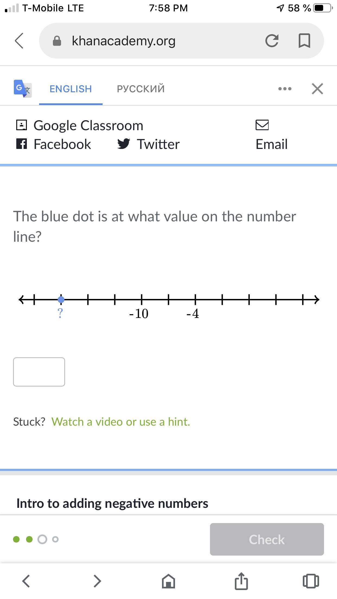Switch to the ENGLISH language tab
The height and width of the screenshot is (599, 337).
pyautogui.click(x=71, y=89)
